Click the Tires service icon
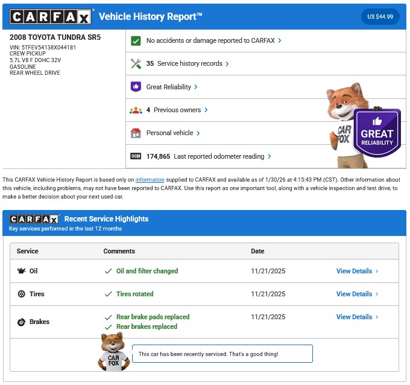Viewport: 410px width, 385px height. [22, 294]
